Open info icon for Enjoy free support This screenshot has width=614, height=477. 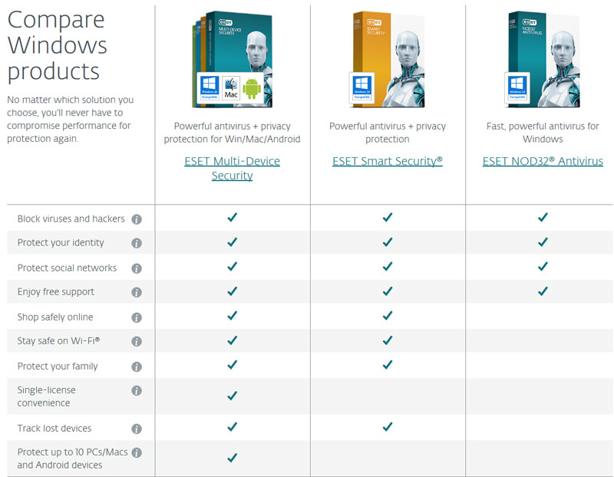click(137, 292)
